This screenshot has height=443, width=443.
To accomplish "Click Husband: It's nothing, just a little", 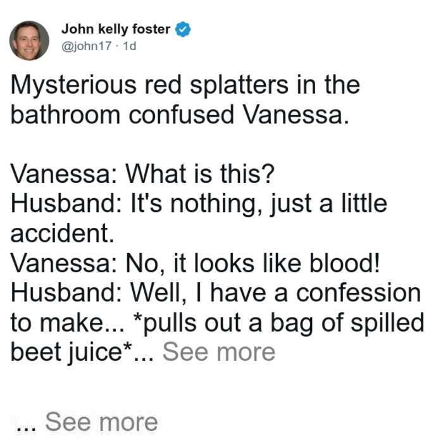I will click(199, 204).
